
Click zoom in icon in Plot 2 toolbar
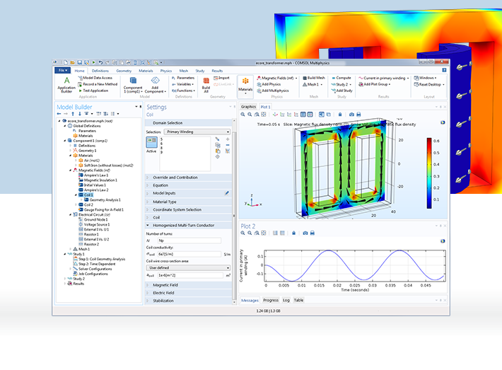coord(243,233)
